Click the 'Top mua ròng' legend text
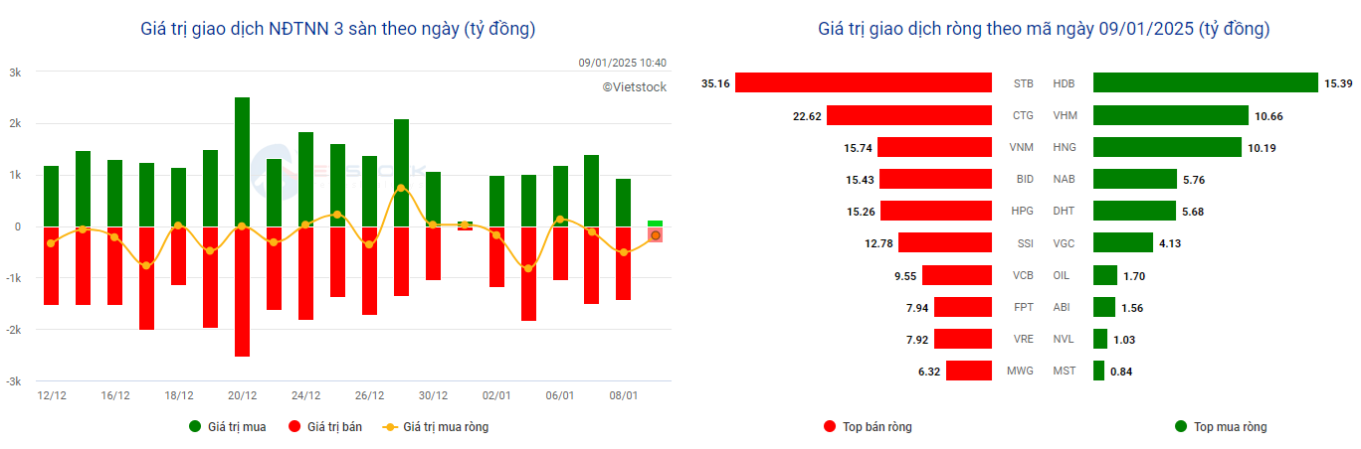 (1231, 427)
